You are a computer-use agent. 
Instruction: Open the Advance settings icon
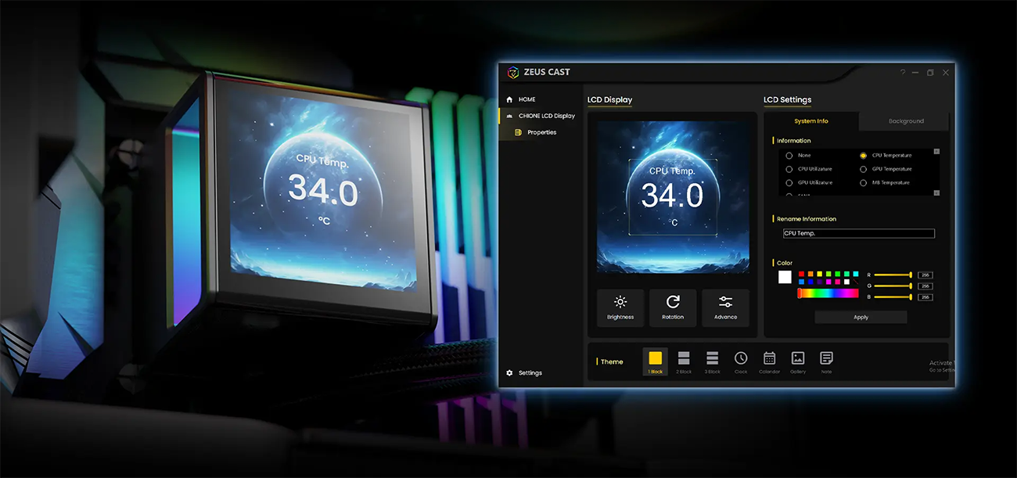[x=725, y=307]
